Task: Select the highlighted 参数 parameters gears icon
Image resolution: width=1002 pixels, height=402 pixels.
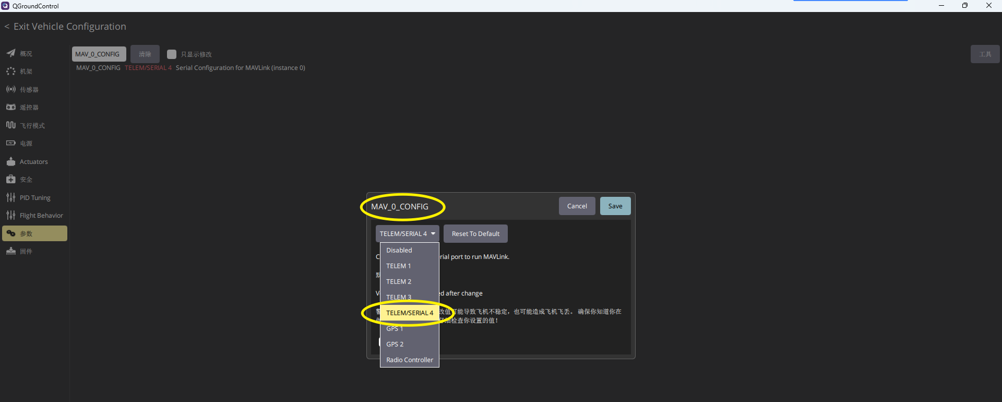Action: tap(11, 233)
